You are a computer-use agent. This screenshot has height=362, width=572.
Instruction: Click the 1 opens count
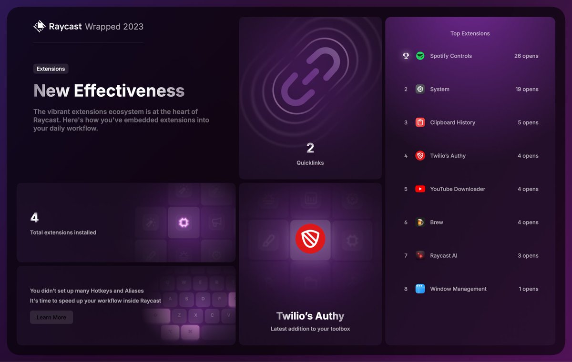[529, 289]
